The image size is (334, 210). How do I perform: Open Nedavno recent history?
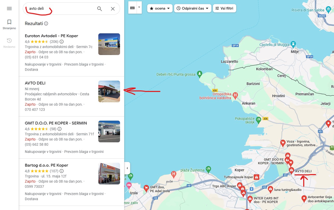click(x=9, y=43)
